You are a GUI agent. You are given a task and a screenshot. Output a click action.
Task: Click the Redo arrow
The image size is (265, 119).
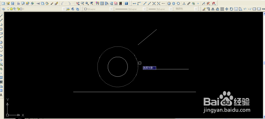[x=69, y=3]
